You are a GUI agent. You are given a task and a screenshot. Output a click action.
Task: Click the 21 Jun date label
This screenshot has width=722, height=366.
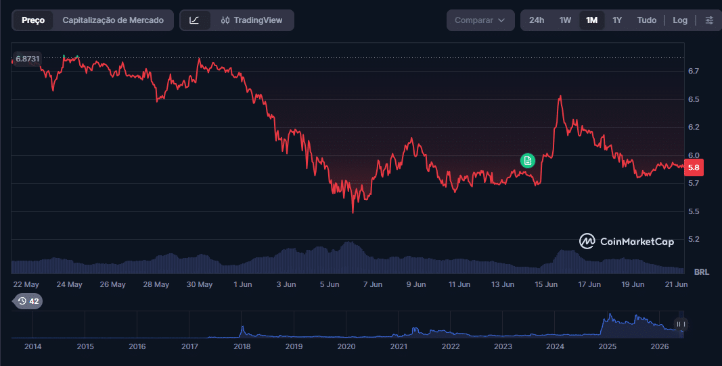click(x=677, y=284)
